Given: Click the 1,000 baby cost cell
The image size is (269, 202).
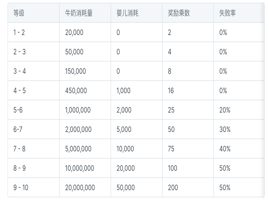Looking at the screenshot, I should [137, 90].
